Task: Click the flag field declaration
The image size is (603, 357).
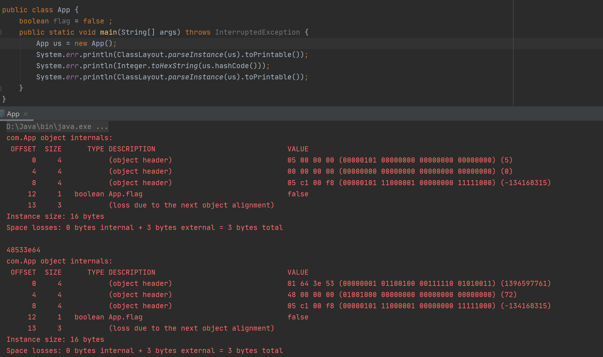Action: (61, 21)
